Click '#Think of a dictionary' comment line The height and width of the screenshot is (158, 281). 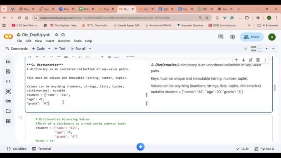(x=81, y=124)
